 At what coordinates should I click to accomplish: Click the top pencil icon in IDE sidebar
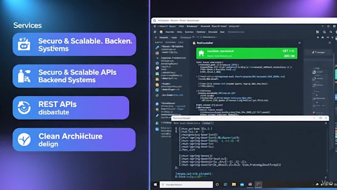tap(157, 48)
